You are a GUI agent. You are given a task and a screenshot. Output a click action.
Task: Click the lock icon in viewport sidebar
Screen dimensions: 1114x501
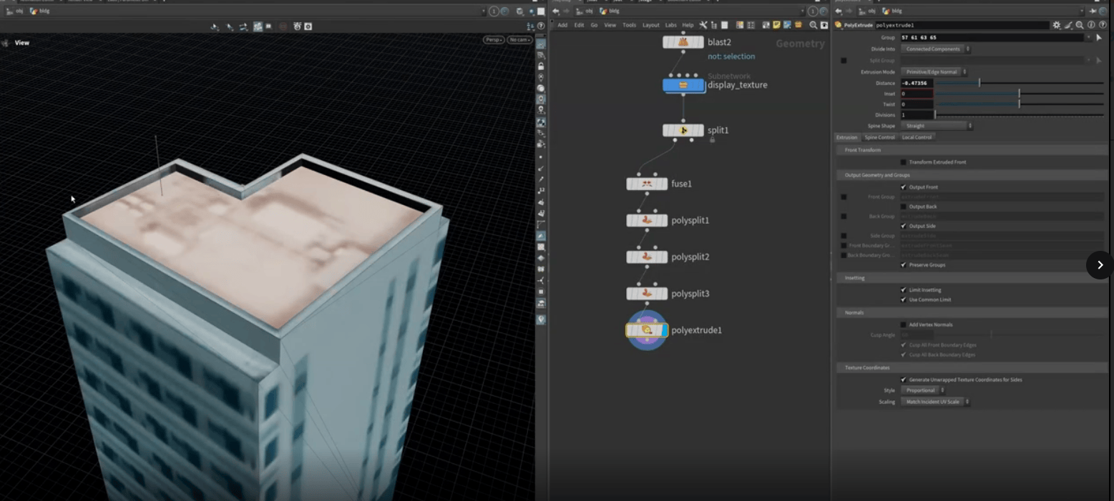pyautogui.click(x=541, y=66)
